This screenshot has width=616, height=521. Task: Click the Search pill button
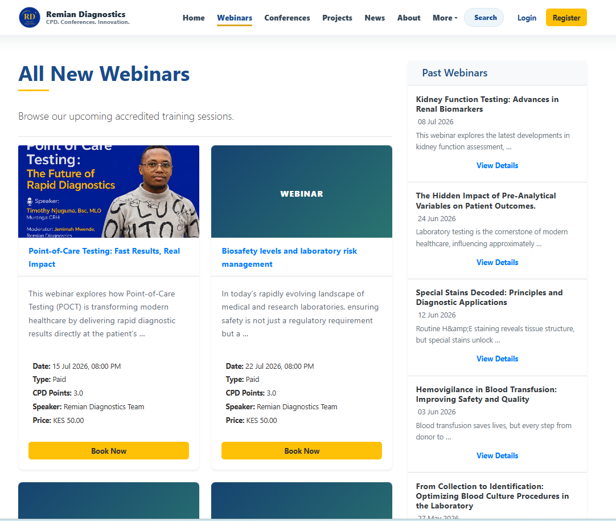click(484, 17)
